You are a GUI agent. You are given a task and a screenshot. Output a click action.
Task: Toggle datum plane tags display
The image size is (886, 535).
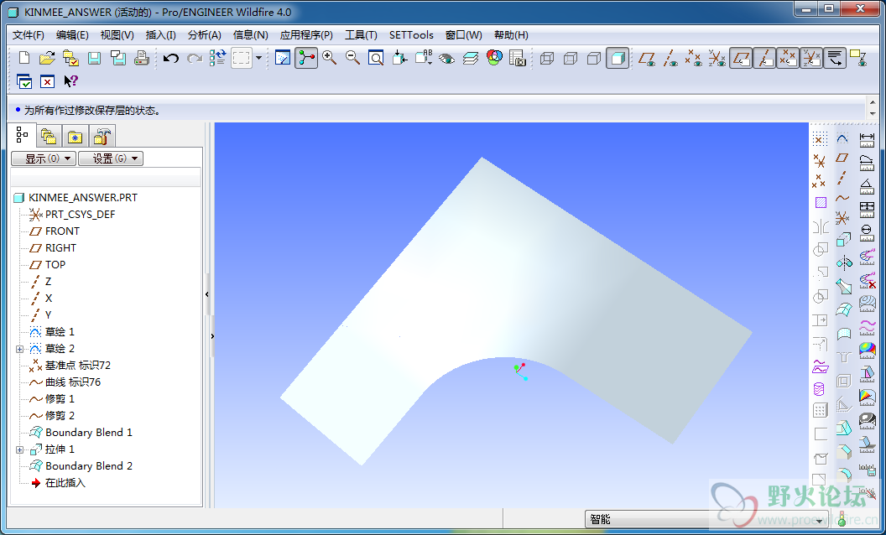pos(741,58)
